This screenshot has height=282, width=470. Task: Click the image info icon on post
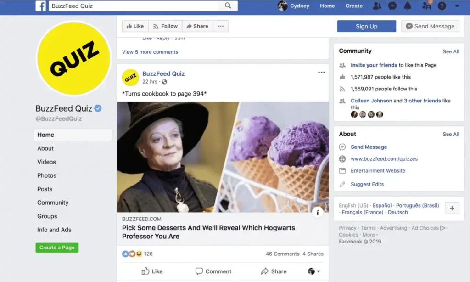(318, 212)
